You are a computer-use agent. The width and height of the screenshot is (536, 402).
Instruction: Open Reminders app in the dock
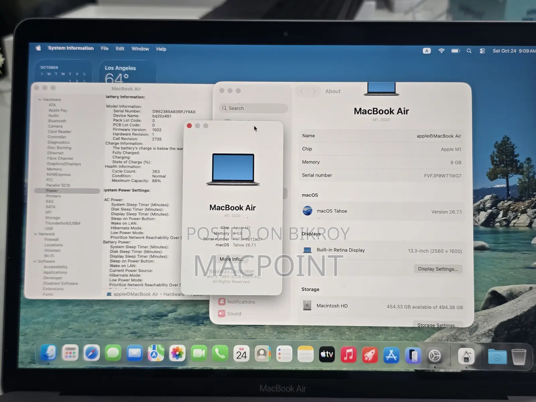(x=284, y=354)
